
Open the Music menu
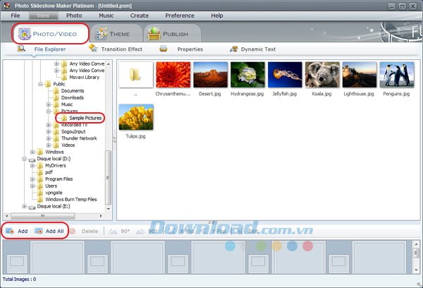[106, 15]
